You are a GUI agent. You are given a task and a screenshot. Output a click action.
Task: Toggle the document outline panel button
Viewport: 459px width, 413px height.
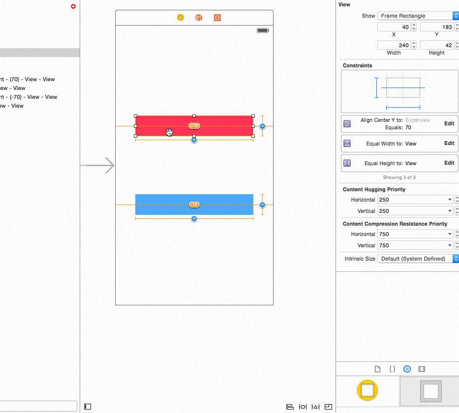tap(88, 407)
